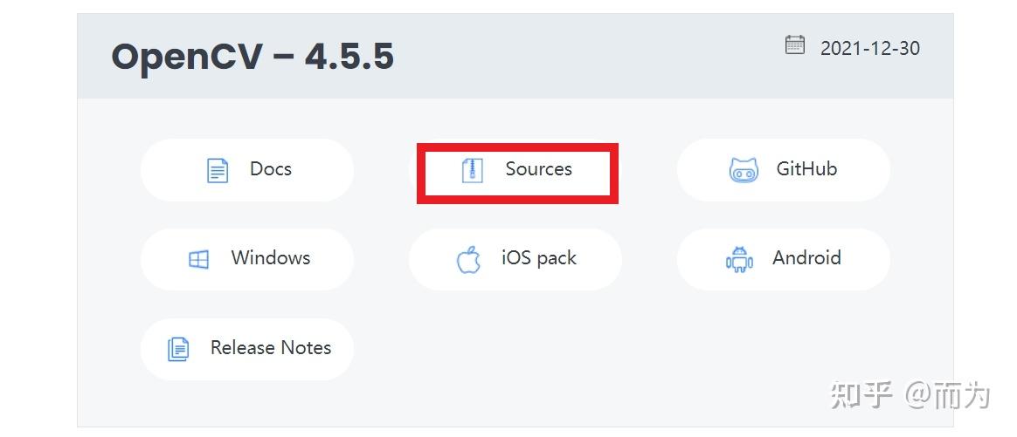Download Sources for OpenCV 4.5.5
This screenshot has height=437, width=1017.
[x=538, y=169]
